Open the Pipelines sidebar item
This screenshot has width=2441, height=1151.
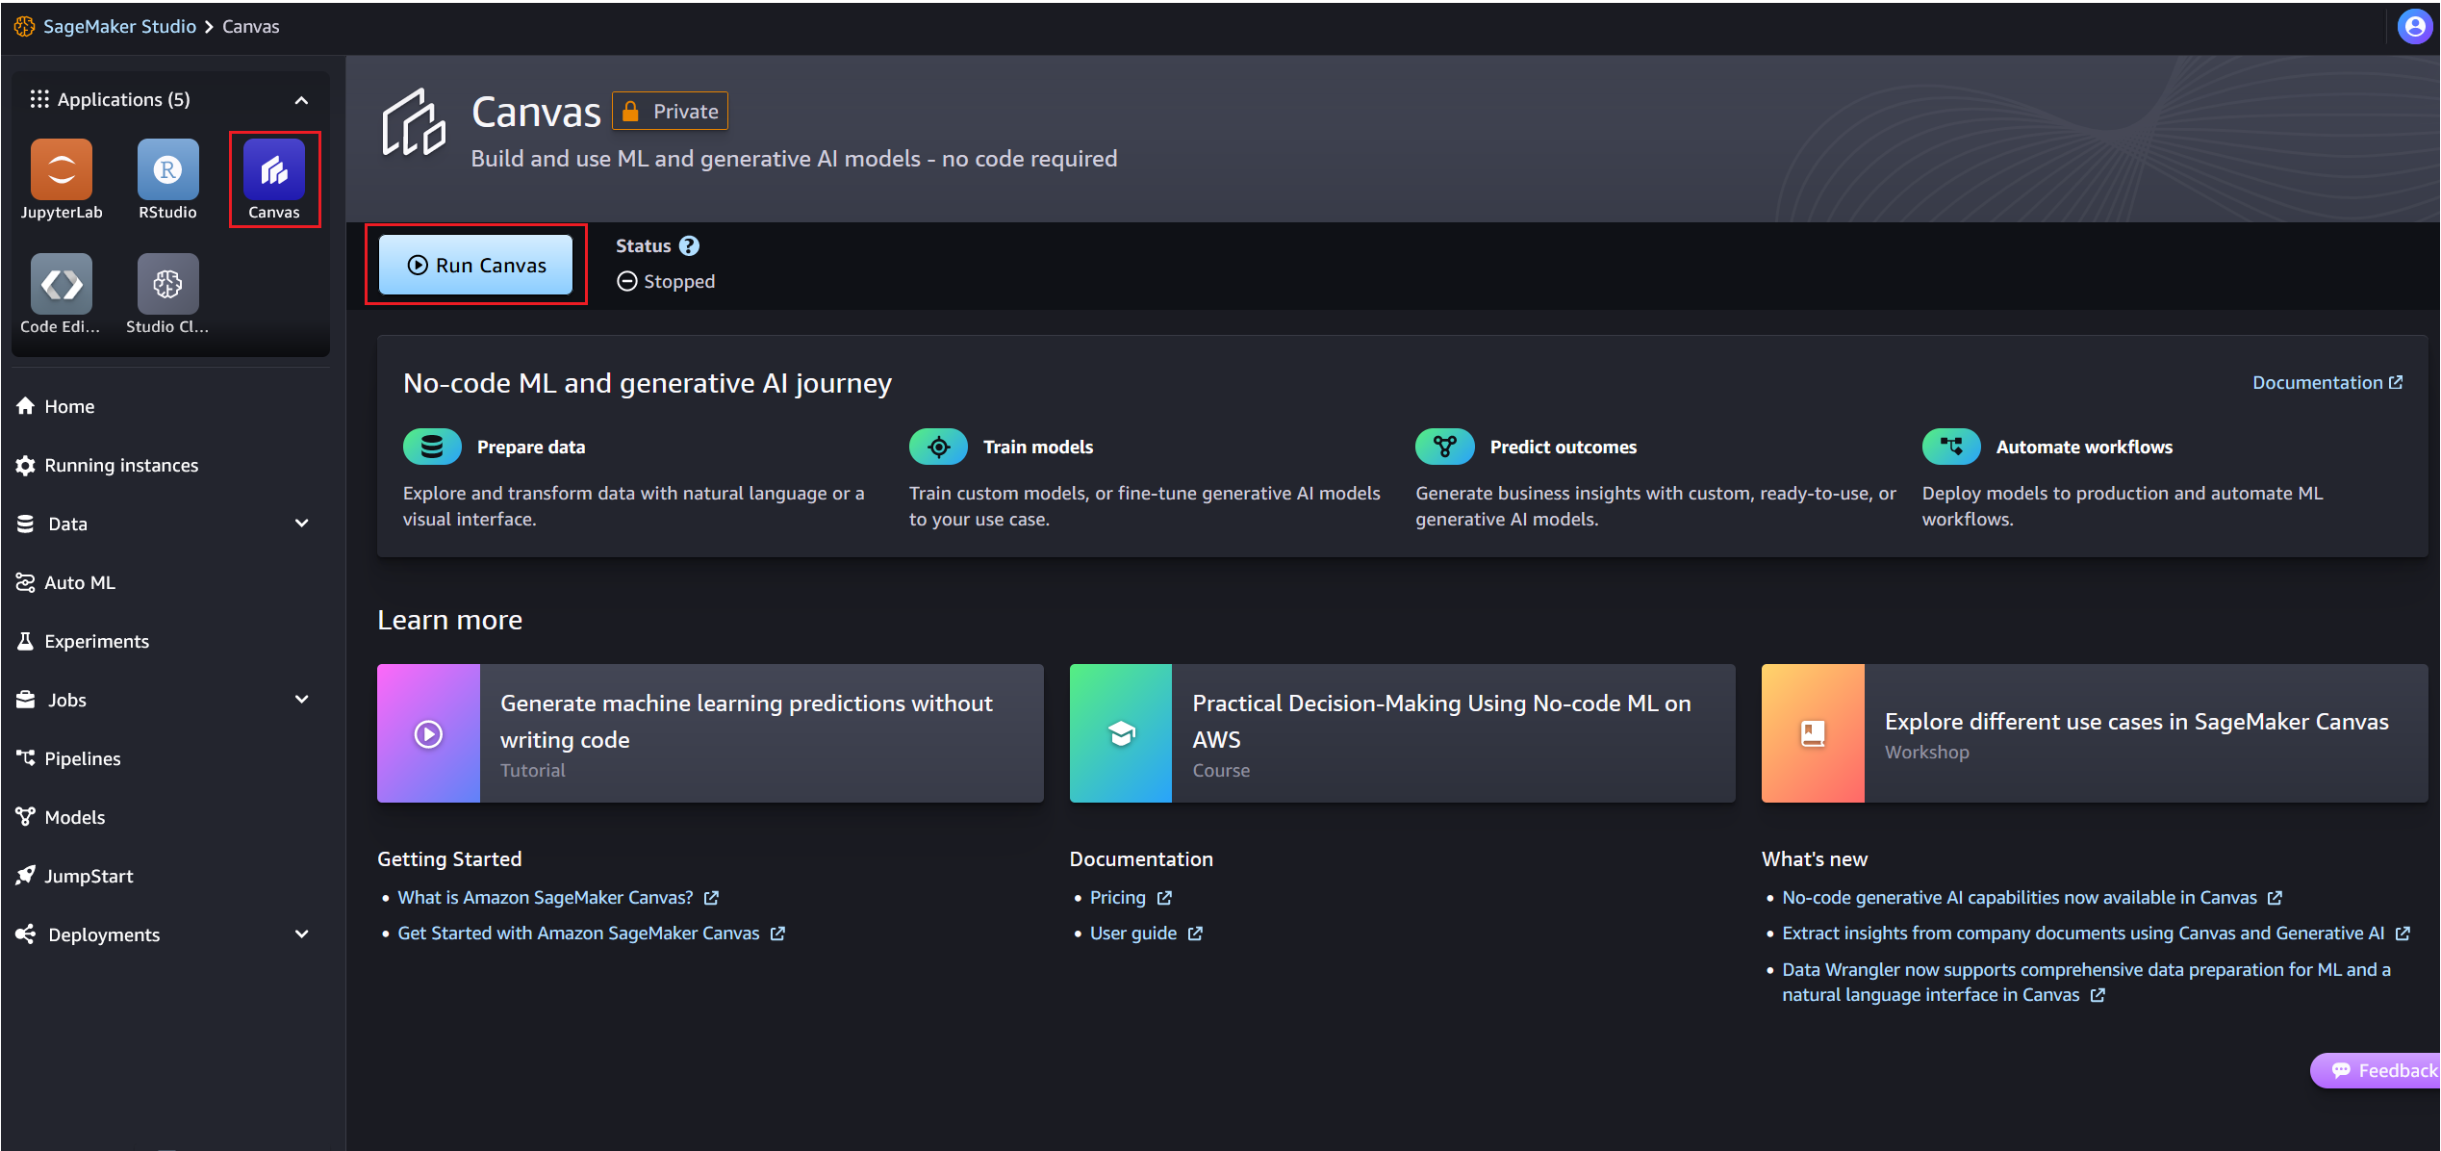point(82,759)
